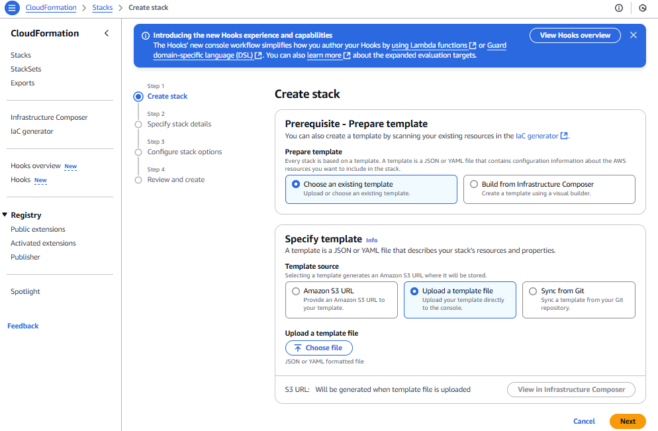Select Choose an existing template radio

pyautogui.click(x=296, y=184)
